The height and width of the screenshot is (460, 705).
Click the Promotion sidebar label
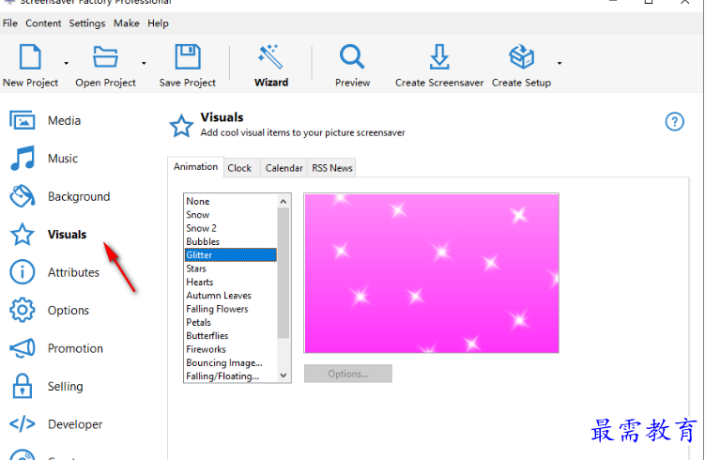75,348
